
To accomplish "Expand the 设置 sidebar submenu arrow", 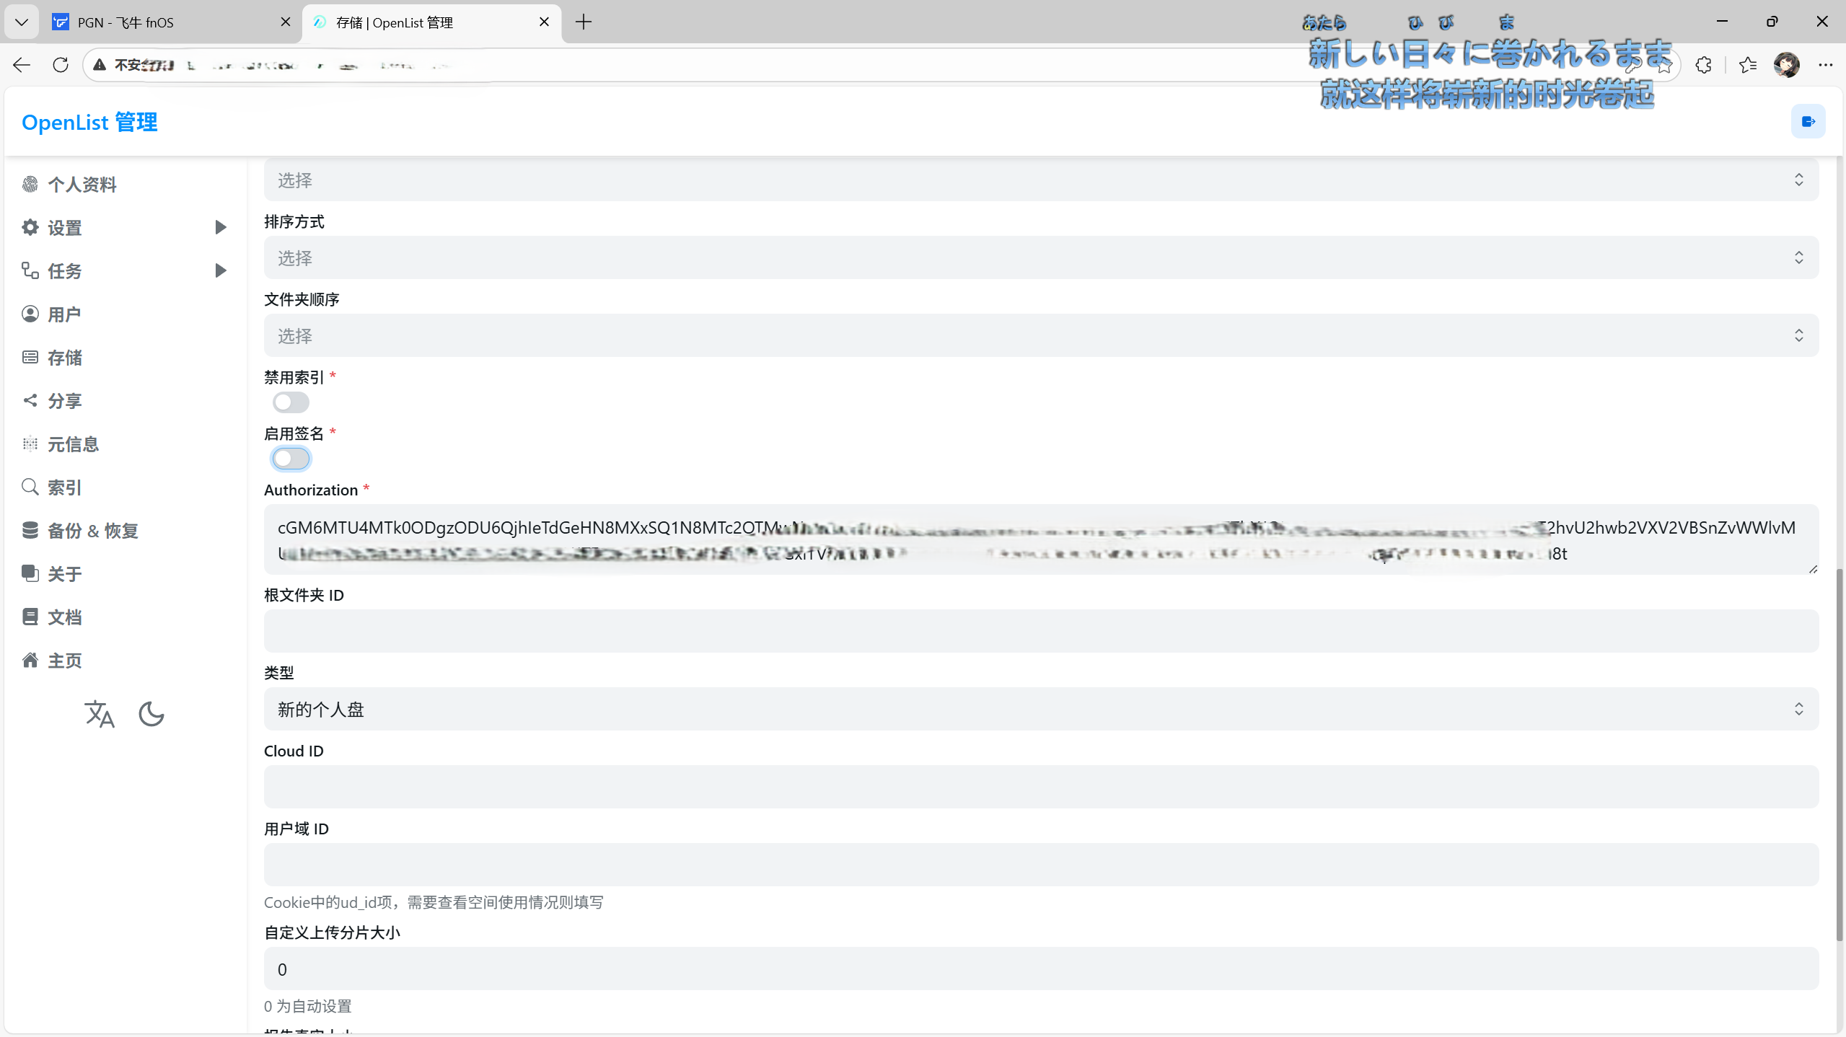I will tap(221, 228).
